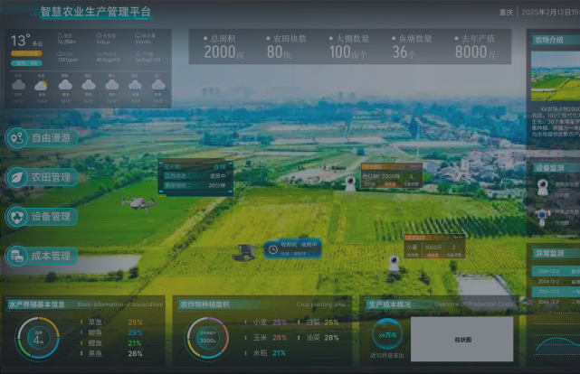Go to 设备管理 section
580x374 pixels.
pos(51,217)
